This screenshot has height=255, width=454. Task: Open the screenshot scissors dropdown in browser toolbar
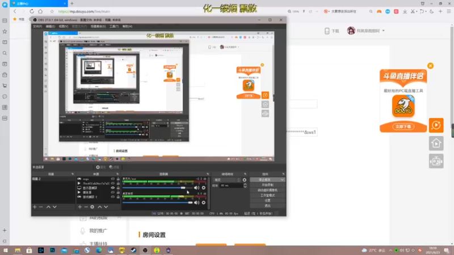417,11
